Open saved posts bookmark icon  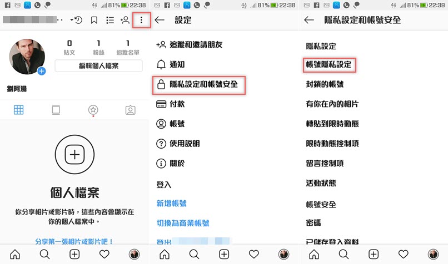point(94,20)
